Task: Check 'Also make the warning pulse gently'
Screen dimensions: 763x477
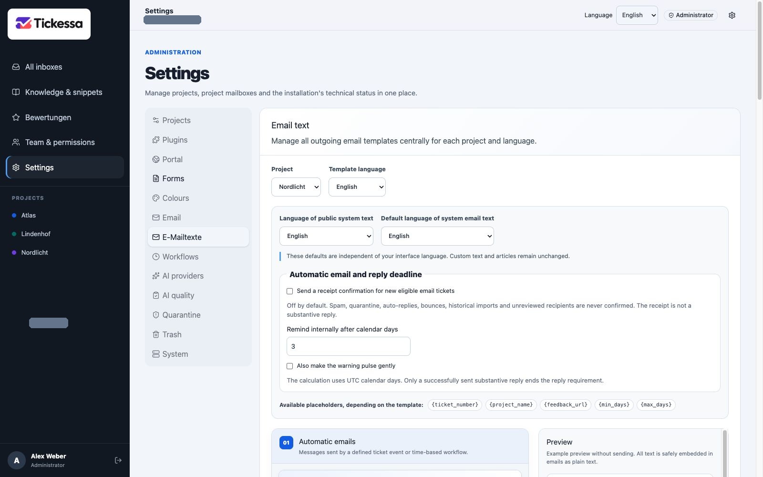Action: [290, 366]
